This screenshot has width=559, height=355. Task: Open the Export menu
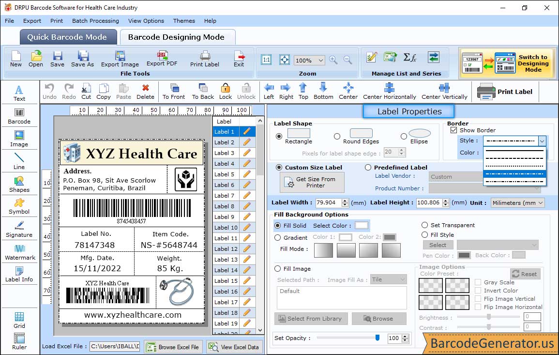click(32, 21)
